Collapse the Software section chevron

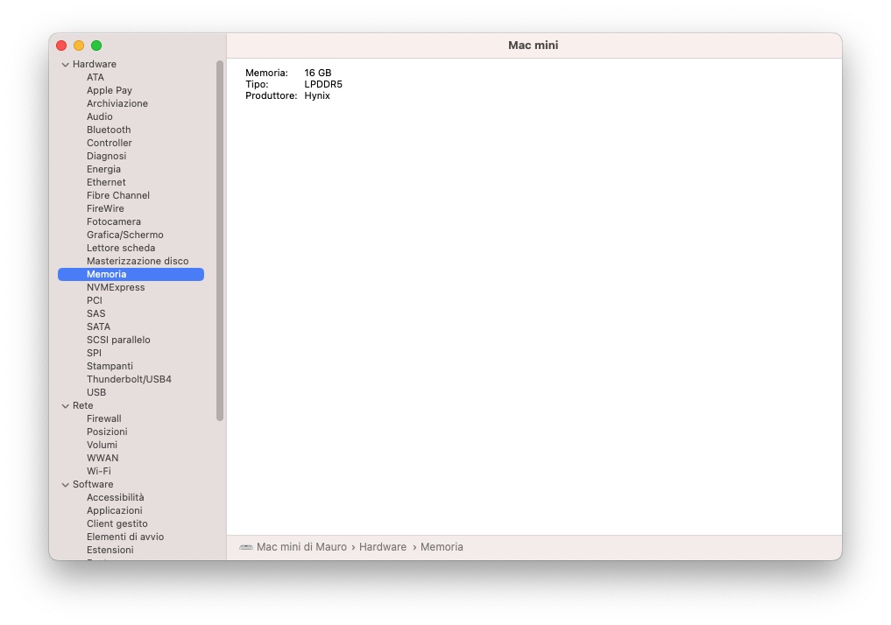pos(66,485)
